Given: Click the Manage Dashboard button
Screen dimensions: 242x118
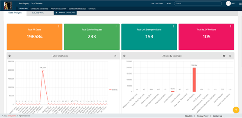Looking at the screenshot, I should [65, 13].
